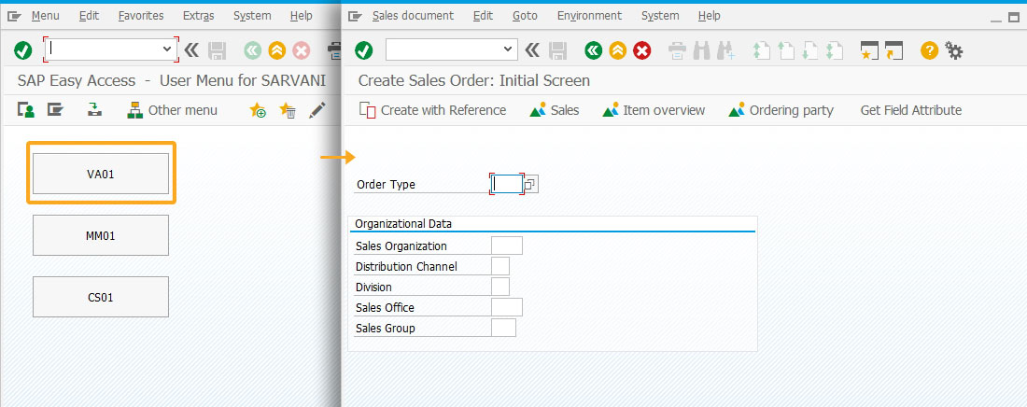Click green Back icon in Create Sales Order window
Screen dimensions: 1027x407
pos(594,50)
